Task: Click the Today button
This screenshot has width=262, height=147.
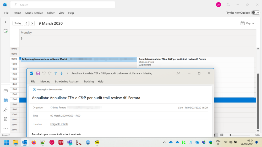Action: pyautogui.click(x=18, y=23)
